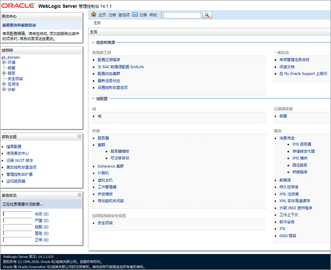Screen dimensions: 331x270
Task: Open the 域 link under 域配置
Action: point(99,116)
